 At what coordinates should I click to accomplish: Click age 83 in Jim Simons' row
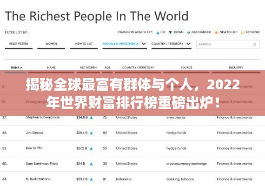105,133
